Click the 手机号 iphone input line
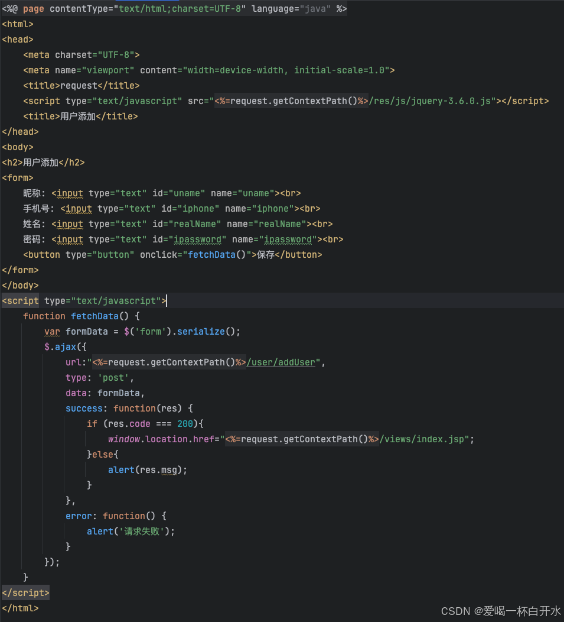Screen dimensions: 564x622 (x=172, y=209)
